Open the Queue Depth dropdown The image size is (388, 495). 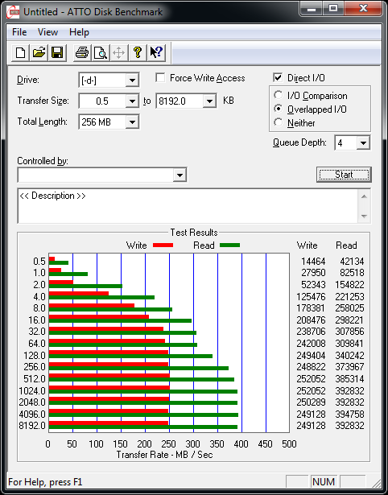(363, 143)
